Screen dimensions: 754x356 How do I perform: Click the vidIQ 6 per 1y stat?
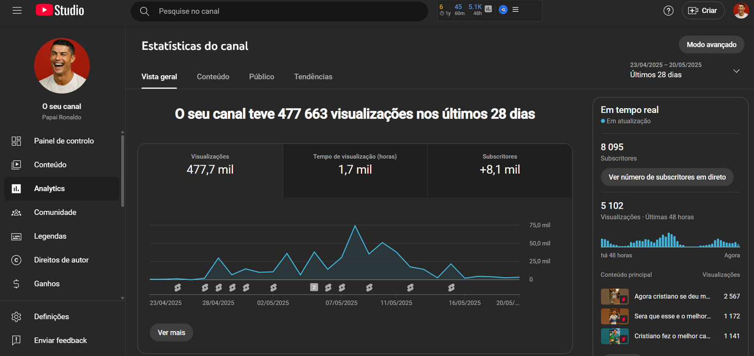444,10
